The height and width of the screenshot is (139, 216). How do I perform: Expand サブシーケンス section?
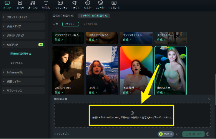point(23,91)
